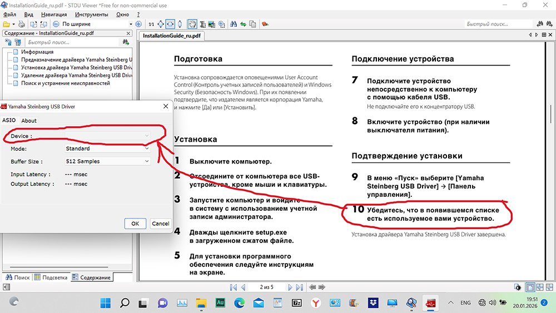Toggle the fit width icon
The image size is (556, 313).
170,24
